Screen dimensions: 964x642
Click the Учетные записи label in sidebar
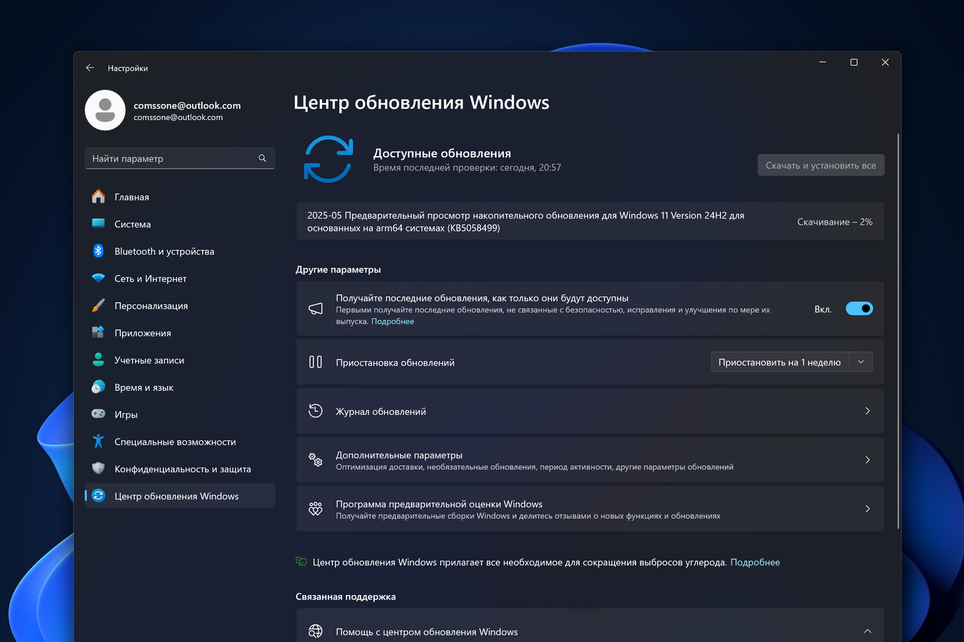pos(149,360)
